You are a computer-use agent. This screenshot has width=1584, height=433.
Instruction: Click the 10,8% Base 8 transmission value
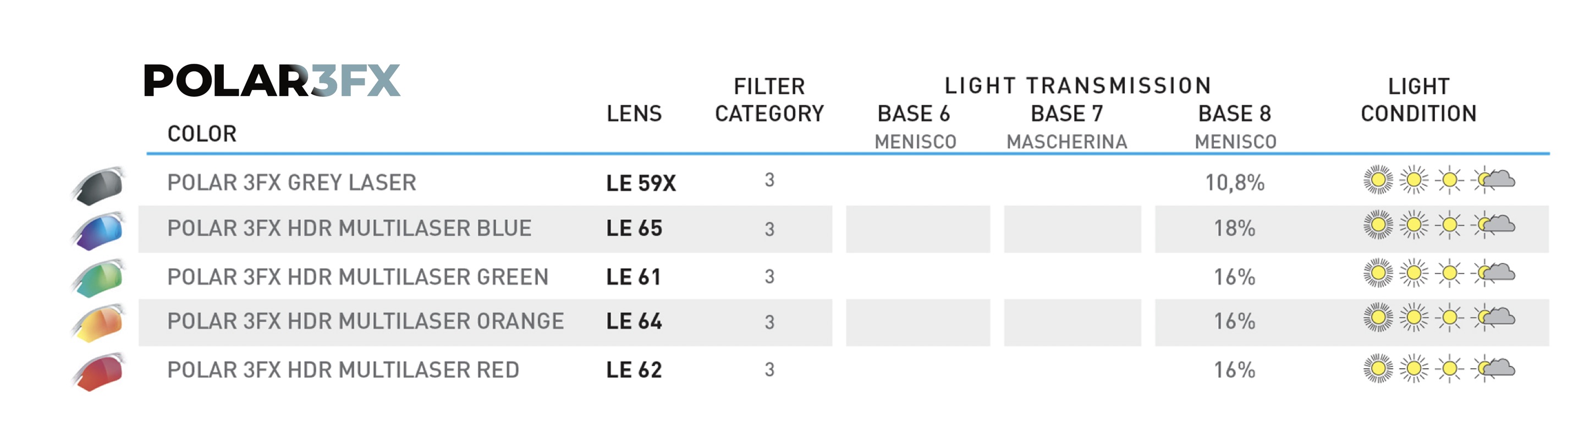[x=1234, y=182]
